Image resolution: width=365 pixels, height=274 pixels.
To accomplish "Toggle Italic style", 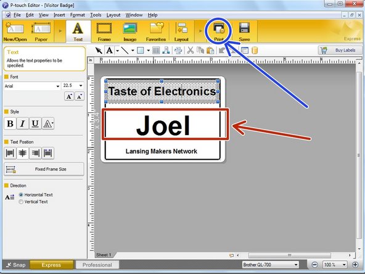I will click(x=23, y=123).
